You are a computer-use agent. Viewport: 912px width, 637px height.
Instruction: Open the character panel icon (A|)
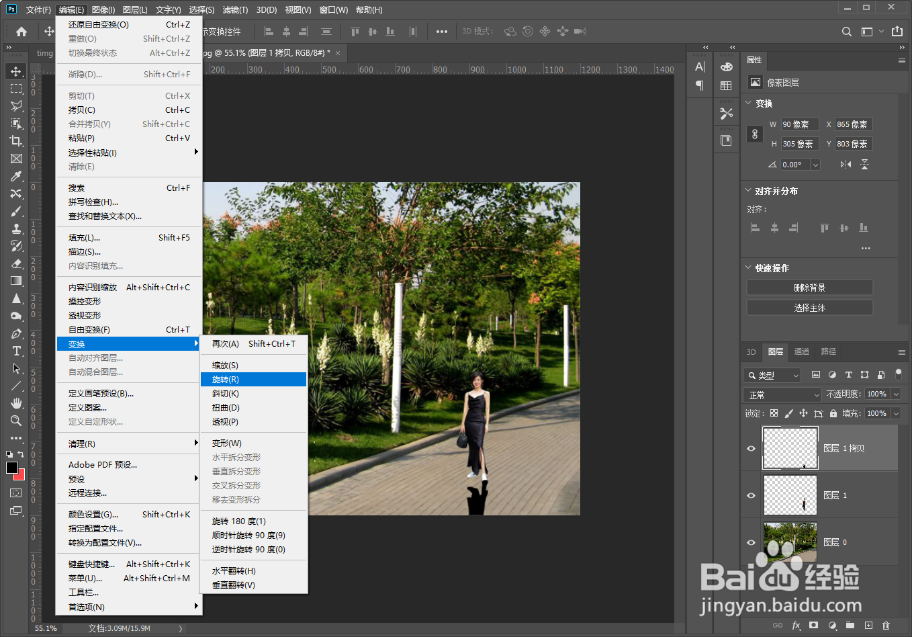700,67
